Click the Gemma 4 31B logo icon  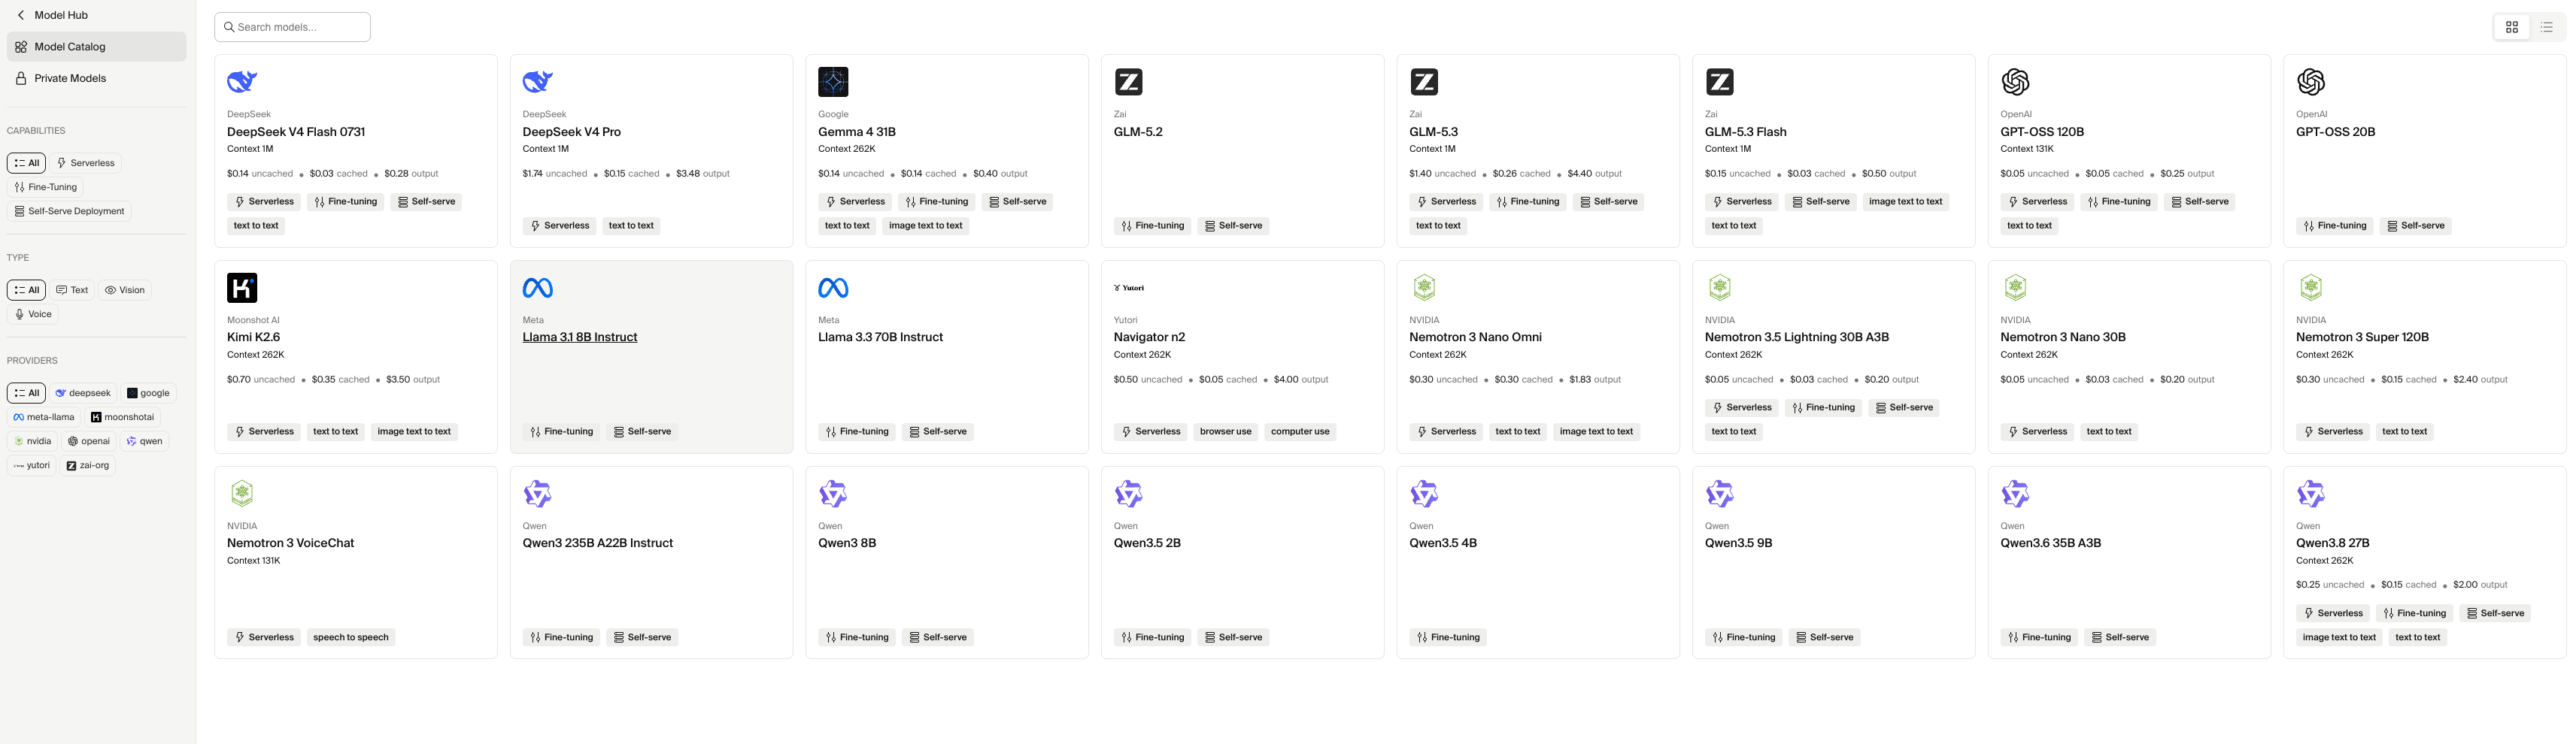pos(833,82)
